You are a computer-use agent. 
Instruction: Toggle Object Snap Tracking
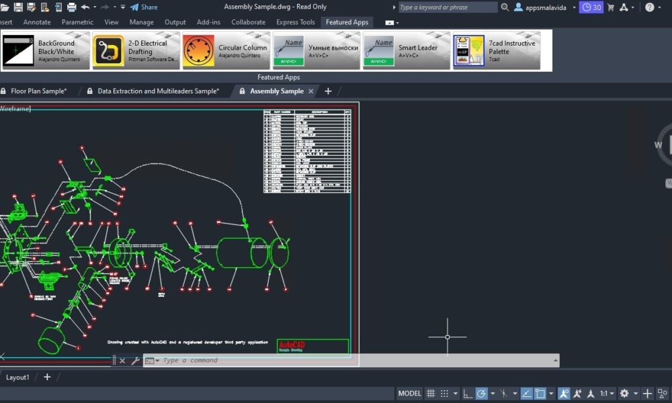point(526,393)
